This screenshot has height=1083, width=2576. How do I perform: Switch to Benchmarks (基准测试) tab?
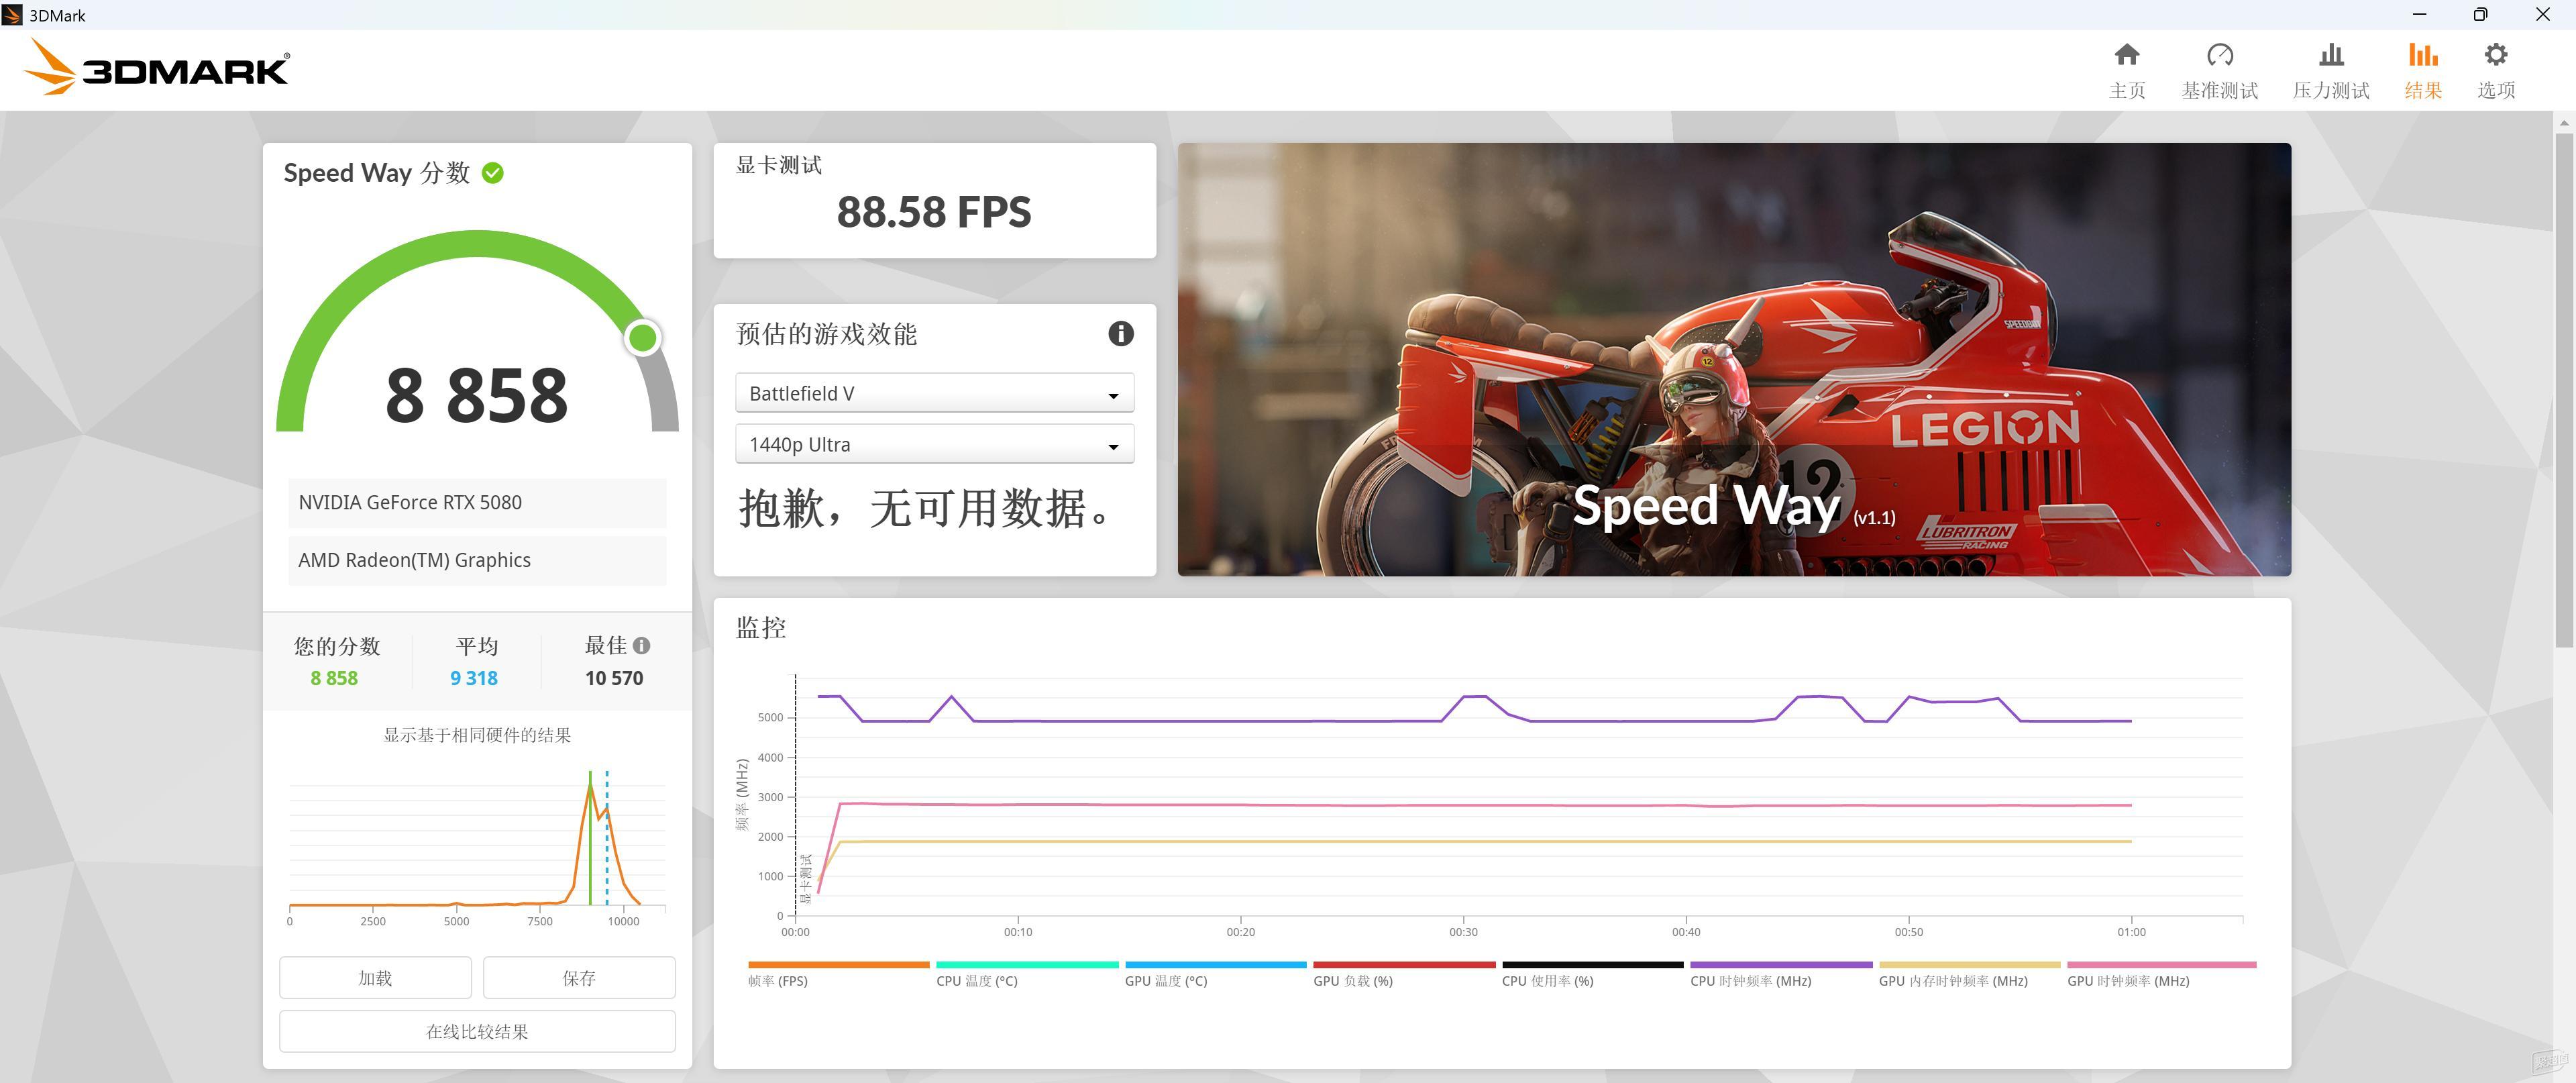coord(2219,71)
